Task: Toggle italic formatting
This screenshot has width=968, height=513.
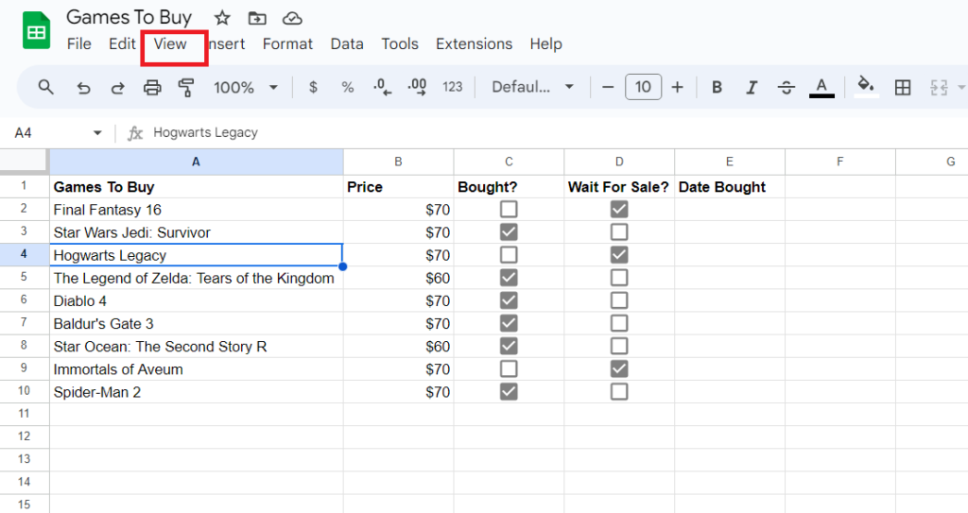Action: coord(752,87)
